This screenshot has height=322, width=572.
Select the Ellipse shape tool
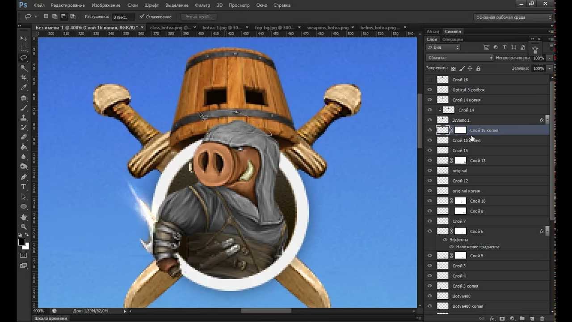click(x=24, y=207)
